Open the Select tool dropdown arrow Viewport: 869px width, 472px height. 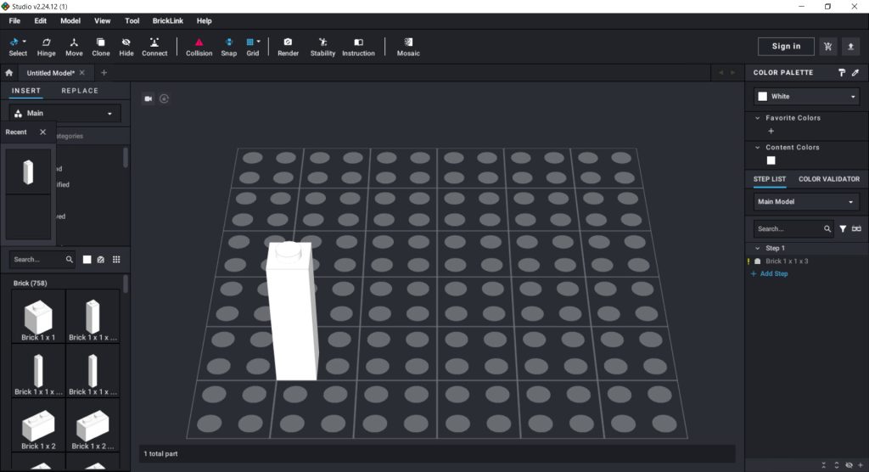(x=25, y=42)
